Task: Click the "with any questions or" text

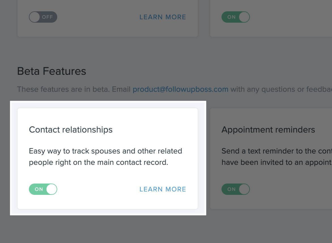Action: (266, 89)
